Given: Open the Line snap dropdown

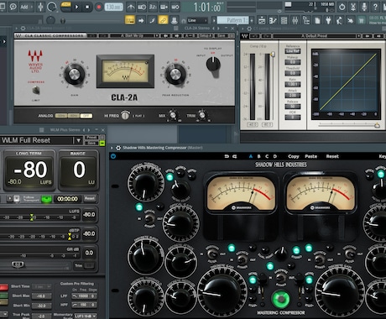Looking at the screenshot, I should 197,20.
